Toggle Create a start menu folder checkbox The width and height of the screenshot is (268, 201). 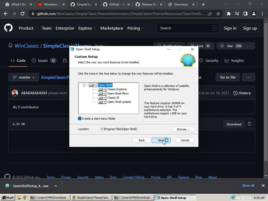(80, 119)
